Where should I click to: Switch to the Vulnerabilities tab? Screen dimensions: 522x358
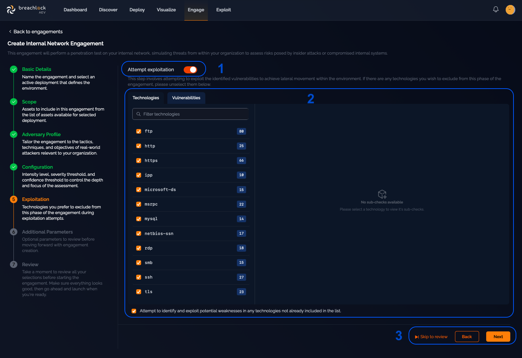click(186, 98)
